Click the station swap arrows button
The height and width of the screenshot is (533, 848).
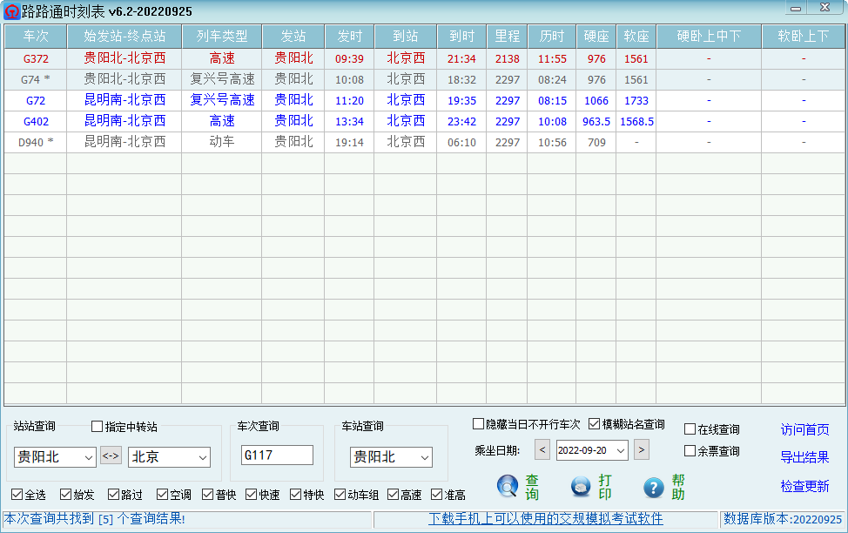click(111, 456)
